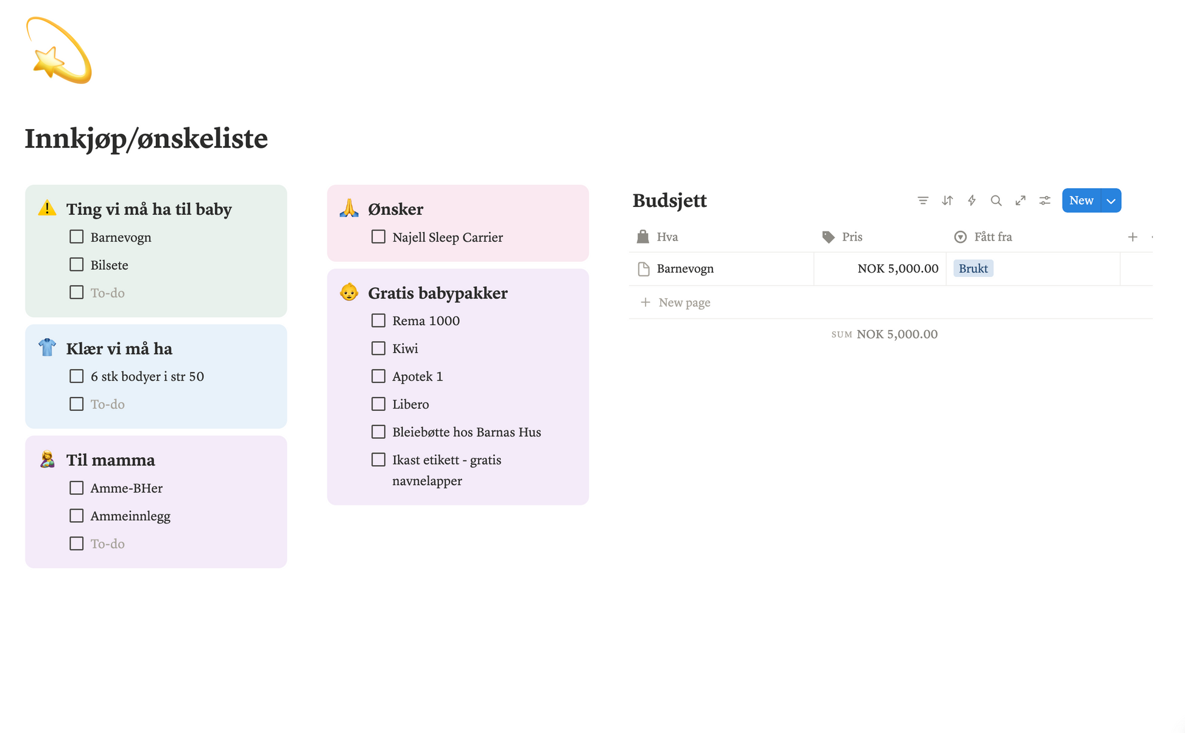The height and width of the screenshot is (733, 1185).
Task: Open the Budsjett database title
Action: click(669, 200)
